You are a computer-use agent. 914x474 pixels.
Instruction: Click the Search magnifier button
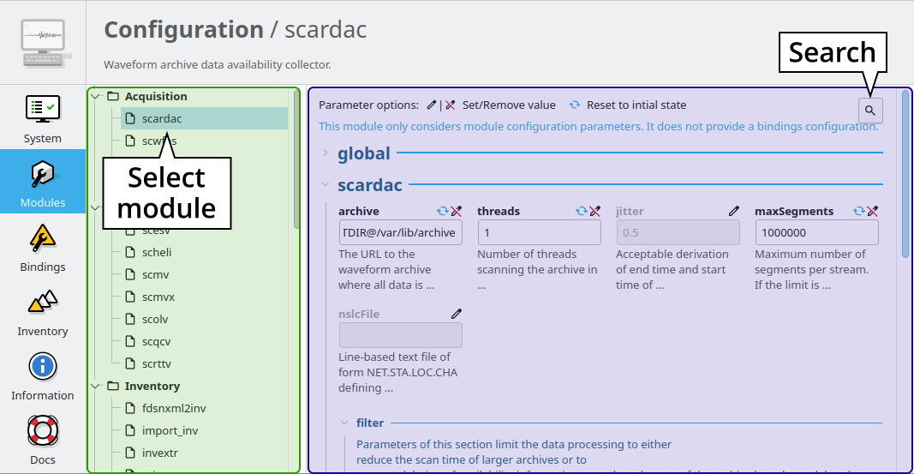coord(870,111)
